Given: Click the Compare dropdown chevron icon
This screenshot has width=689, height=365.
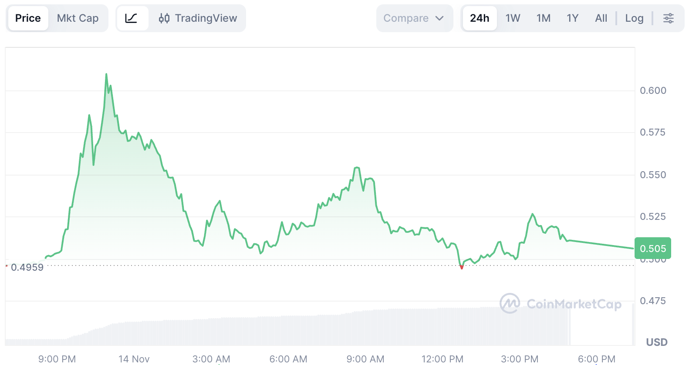Looking at the screenshot, I should [439, 18].
